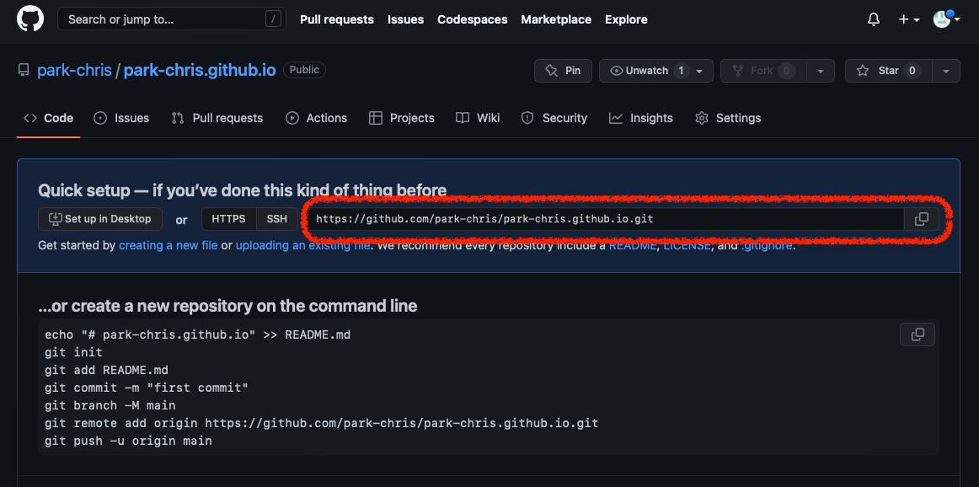Viewport: 979px width, 487px height.
Task: Copy the command line snippet
Action: point(917,334)
